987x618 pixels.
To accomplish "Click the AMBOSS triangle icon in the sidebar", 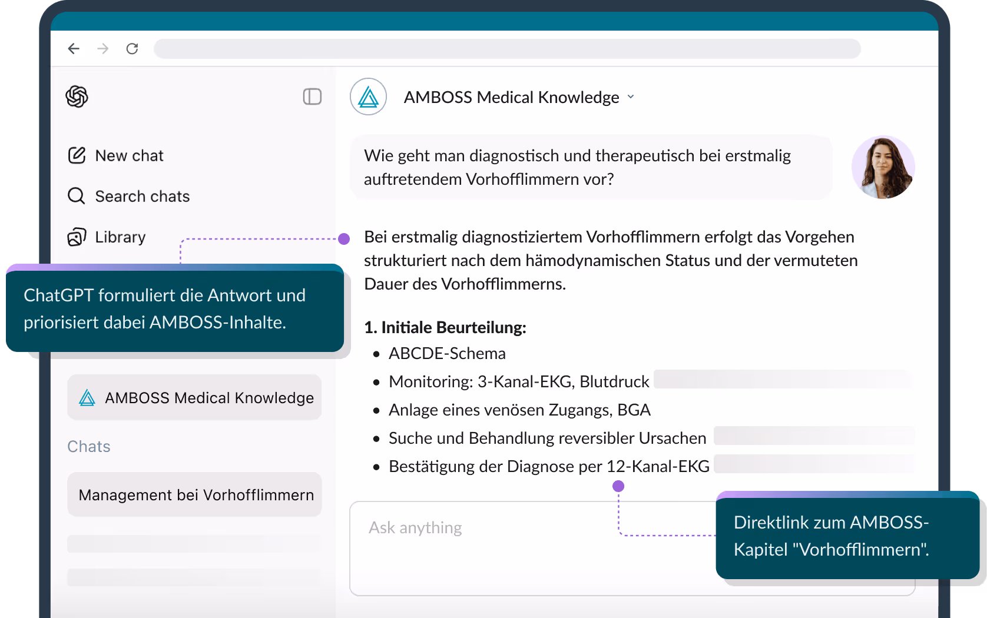I will click(87, 398).
